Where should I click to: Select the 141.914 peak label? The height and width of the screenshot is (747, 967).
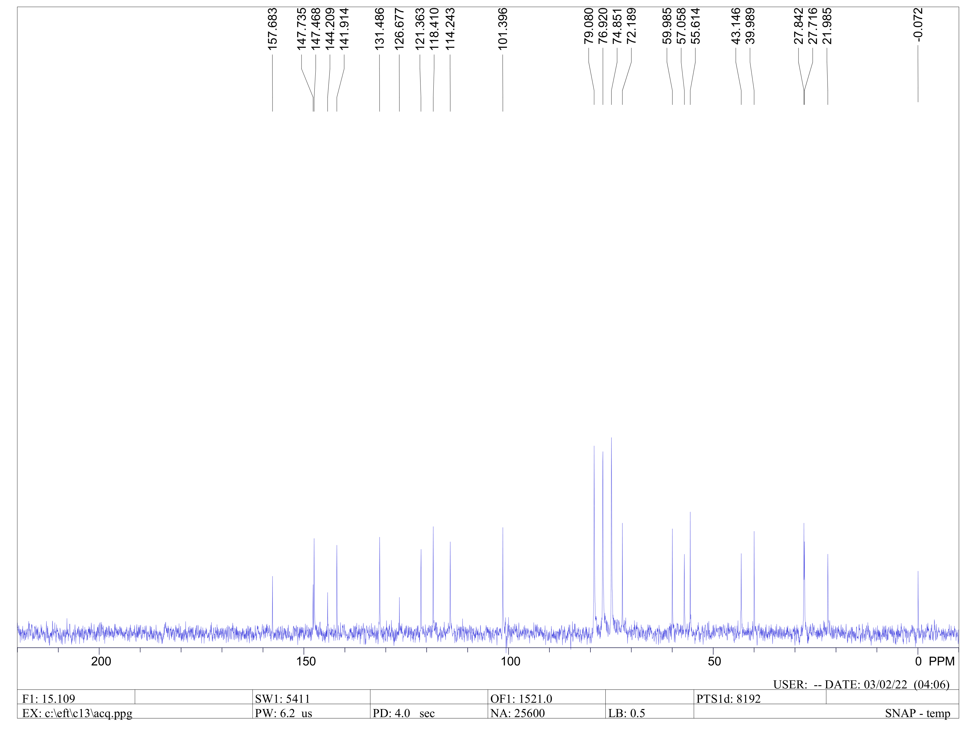click(344, 29)
